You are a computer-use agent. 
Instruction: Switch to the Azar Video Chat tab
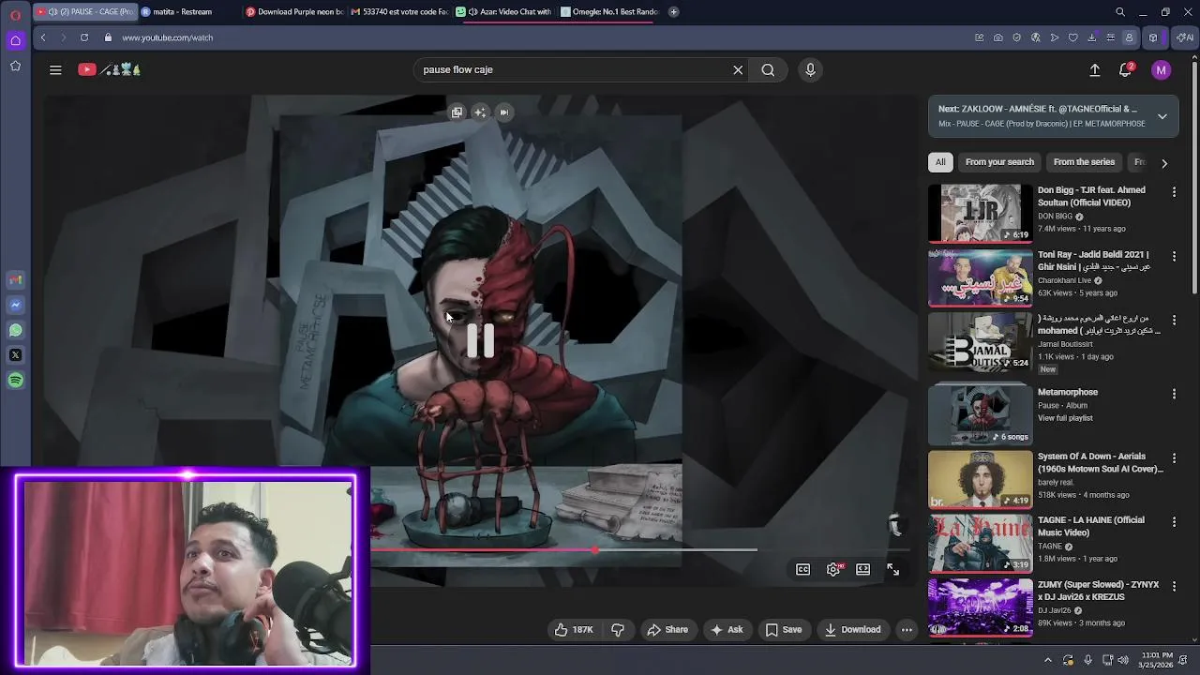[505, 12]
